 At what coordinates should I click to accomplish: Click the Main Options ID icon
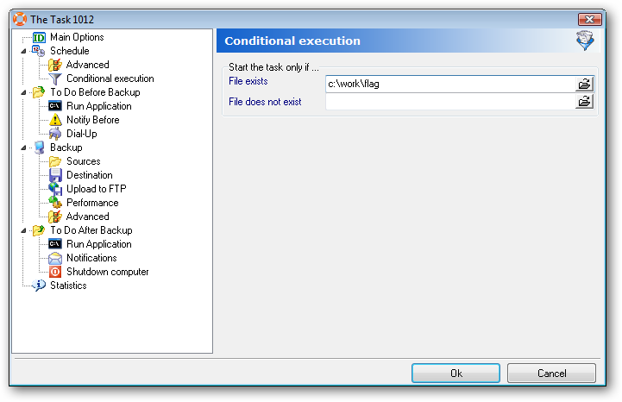39,37
